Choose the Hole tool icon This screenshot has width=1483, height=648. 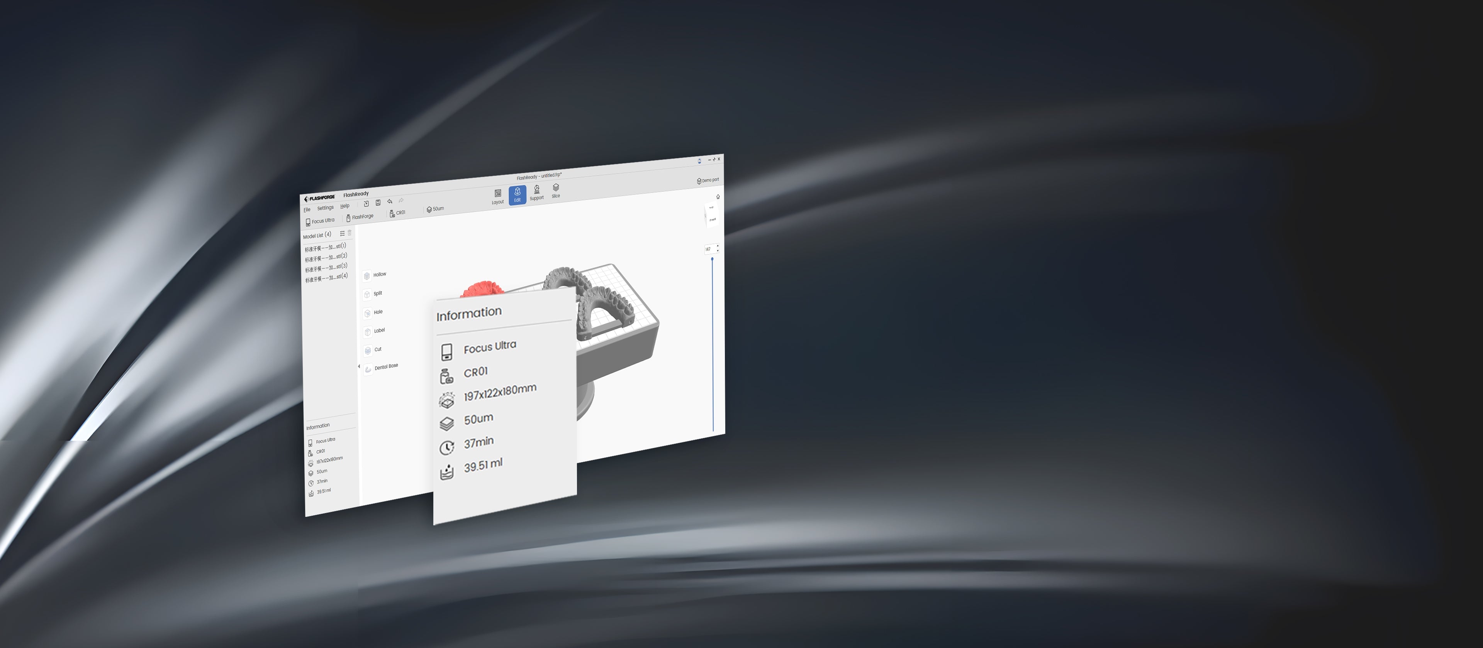[367, 313]
